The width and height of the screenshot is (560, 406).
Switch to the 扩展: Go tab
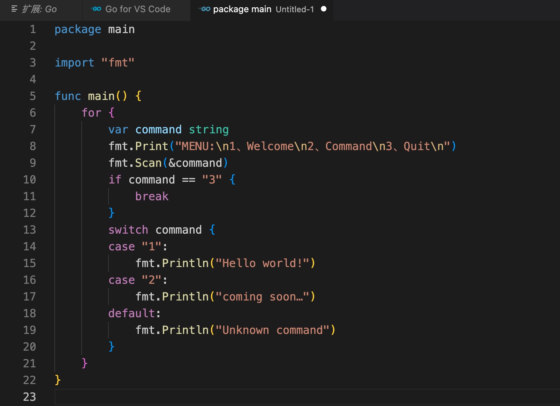(39, 9)
